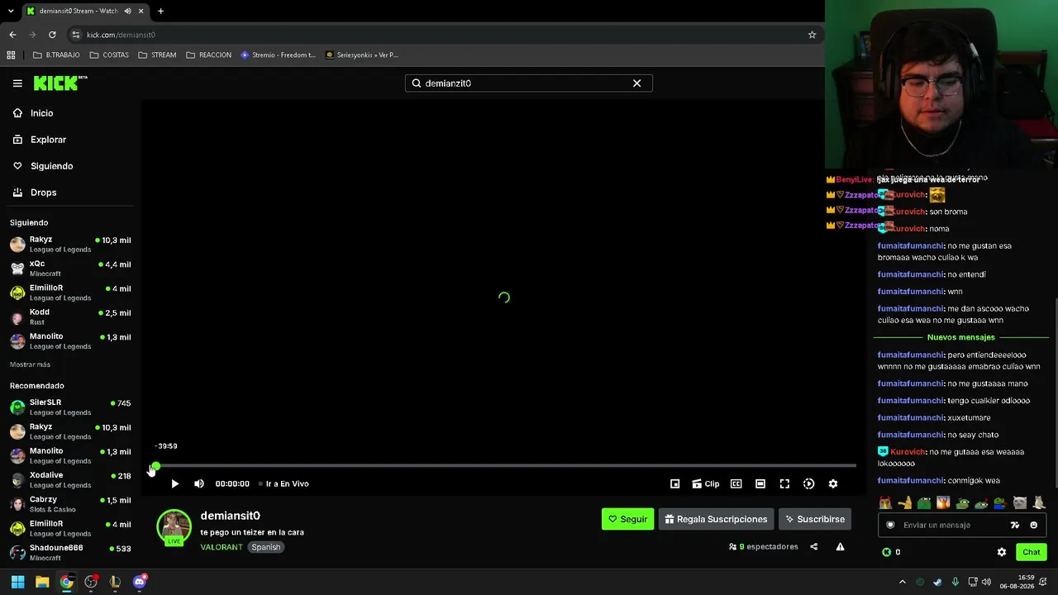The width and height of the screenshot is (1058, 595).
Task: Bookmark this page with the star
Action: point(812,35)
